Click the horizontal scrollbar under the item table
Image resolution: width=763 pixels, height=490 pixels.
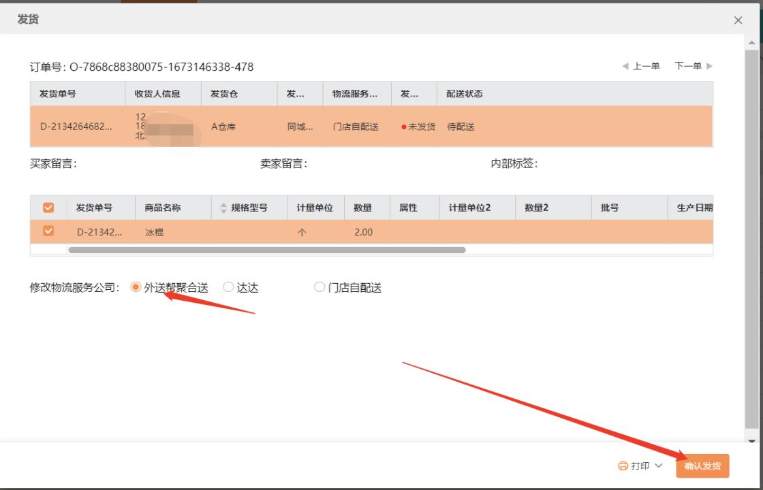[x=266, y=250]
